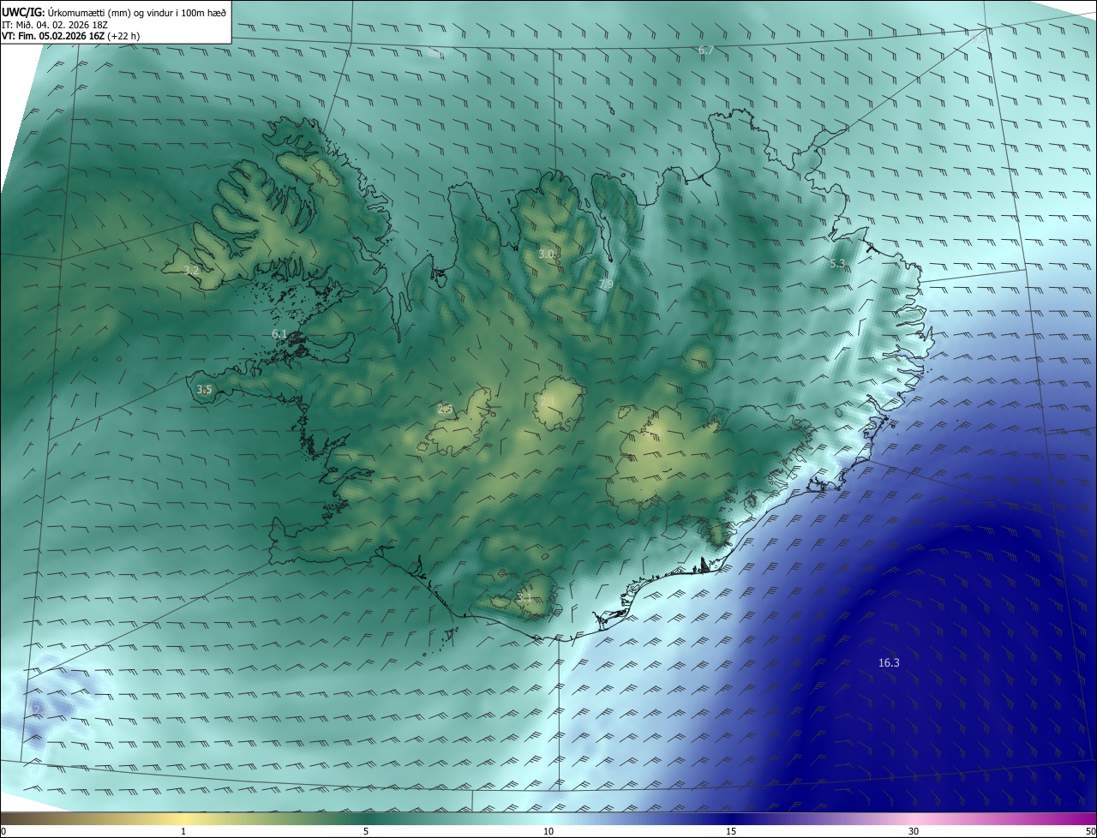Screen dimensions: 1097x838
Task: Click the 5 tick label on the color scale
Action: coord(366,831)
